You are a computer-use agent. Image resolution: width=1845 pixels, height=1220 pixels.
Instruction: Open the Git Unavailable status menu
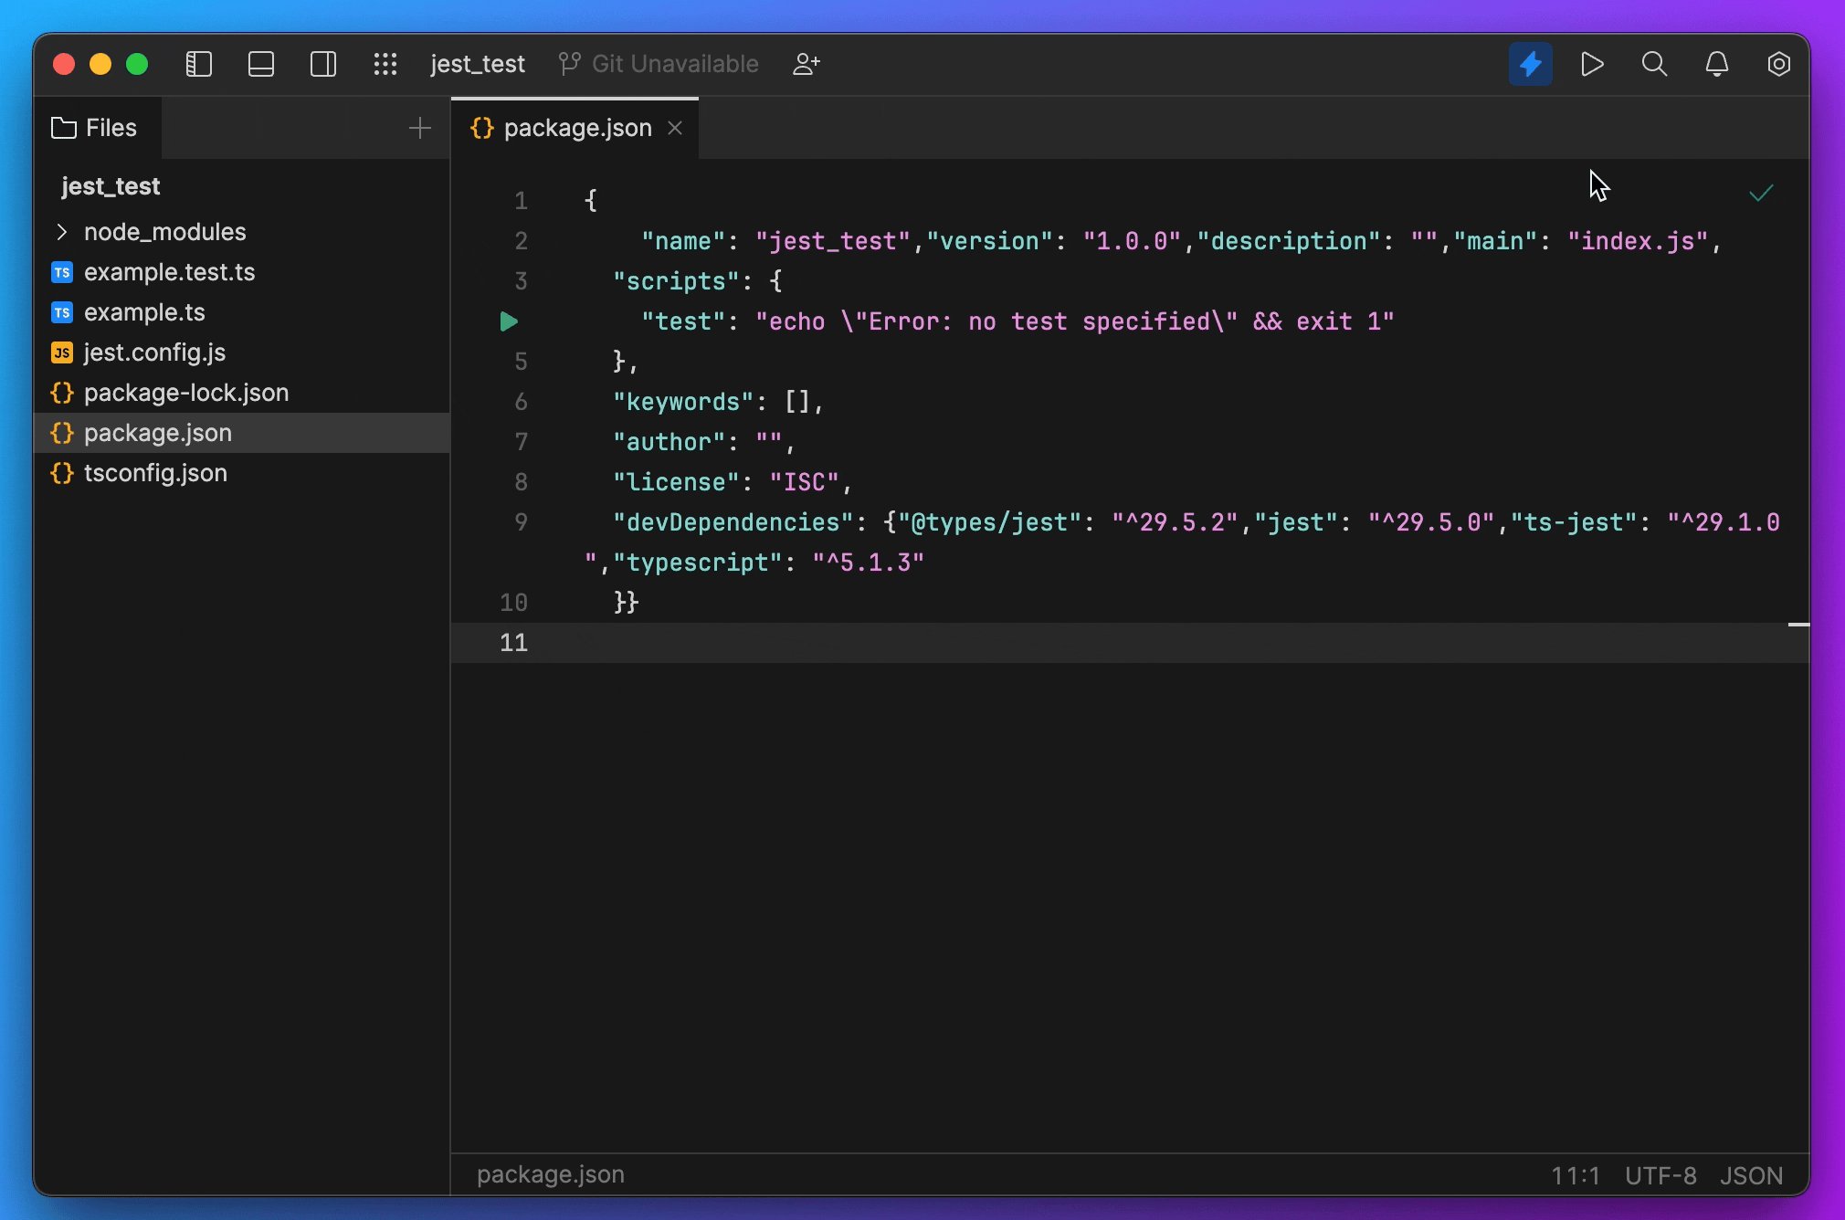point(659,64)
